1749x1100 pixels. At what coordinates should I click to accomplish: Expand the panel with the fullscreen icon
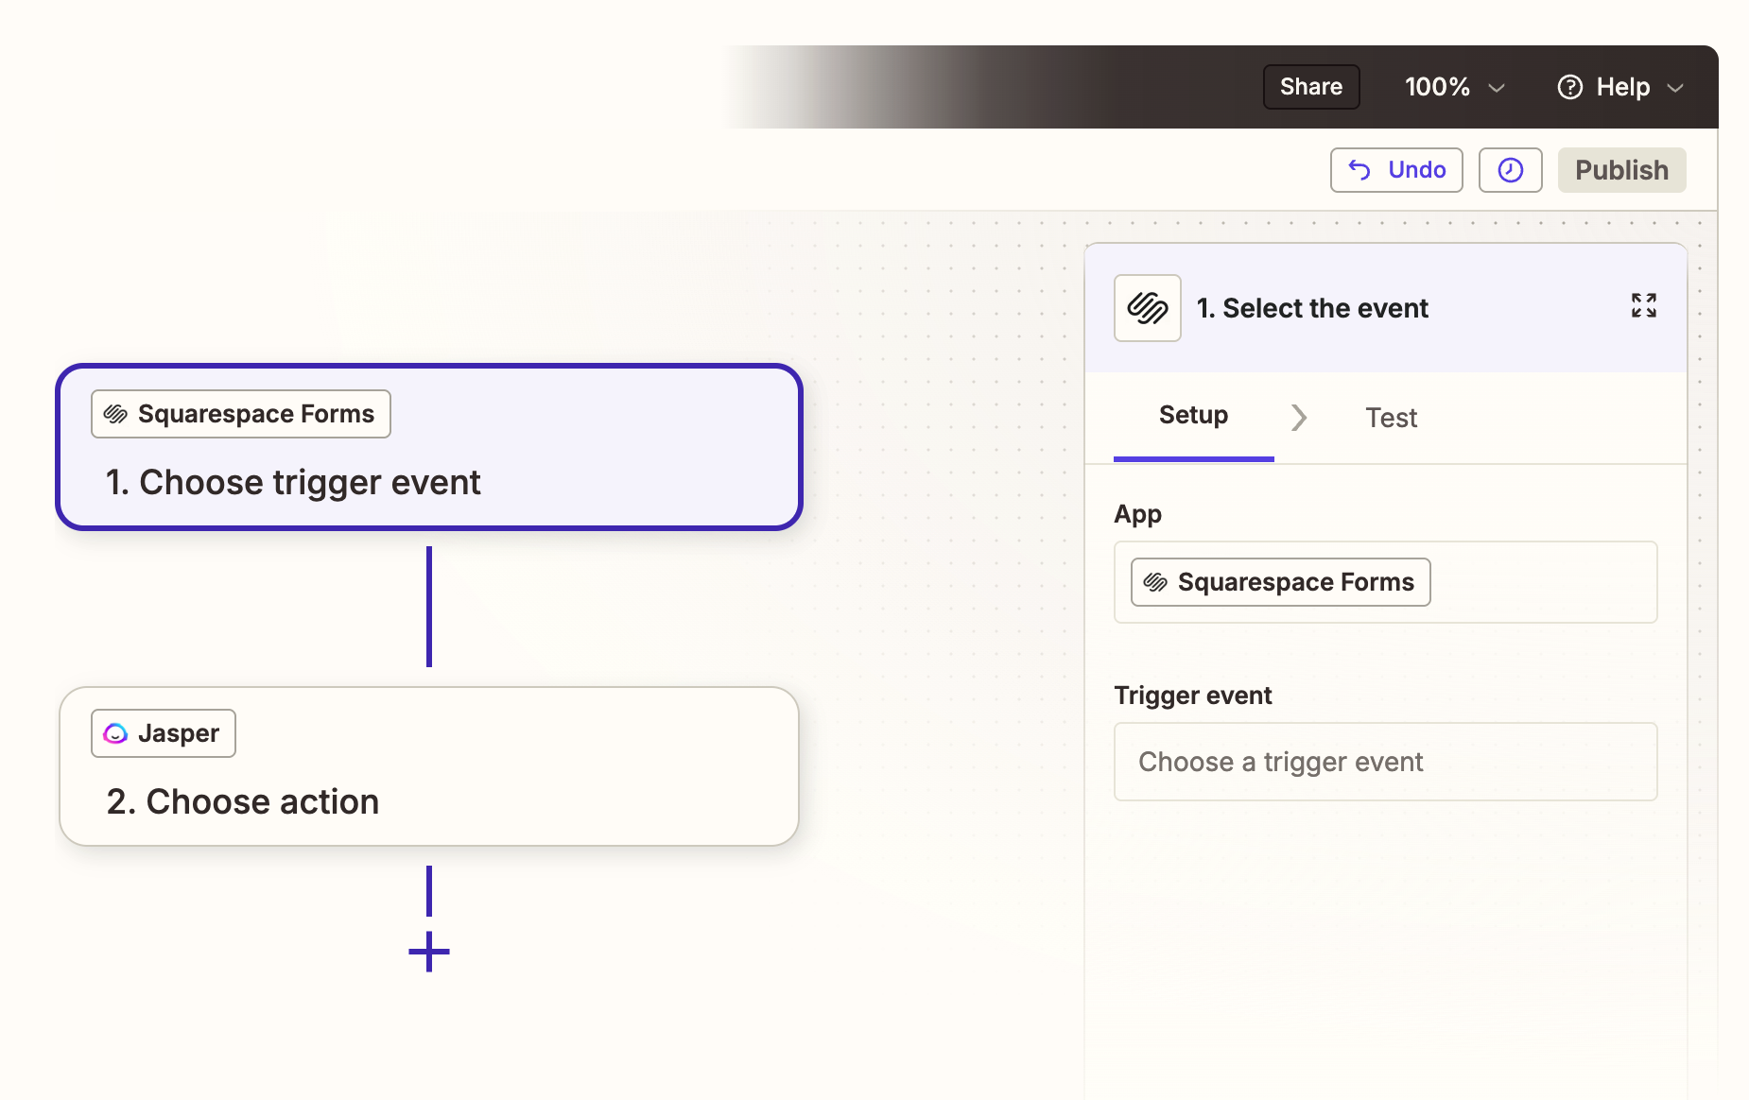(x=1643, y=305)
